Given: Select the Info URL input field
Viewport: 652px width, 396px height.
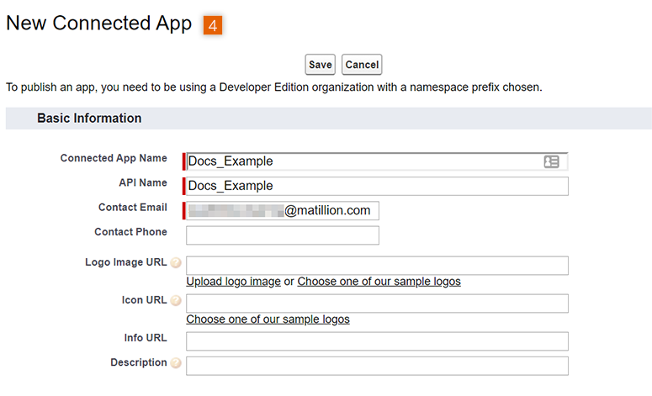Looking at the screenshot, I should (x=377, y=341).
